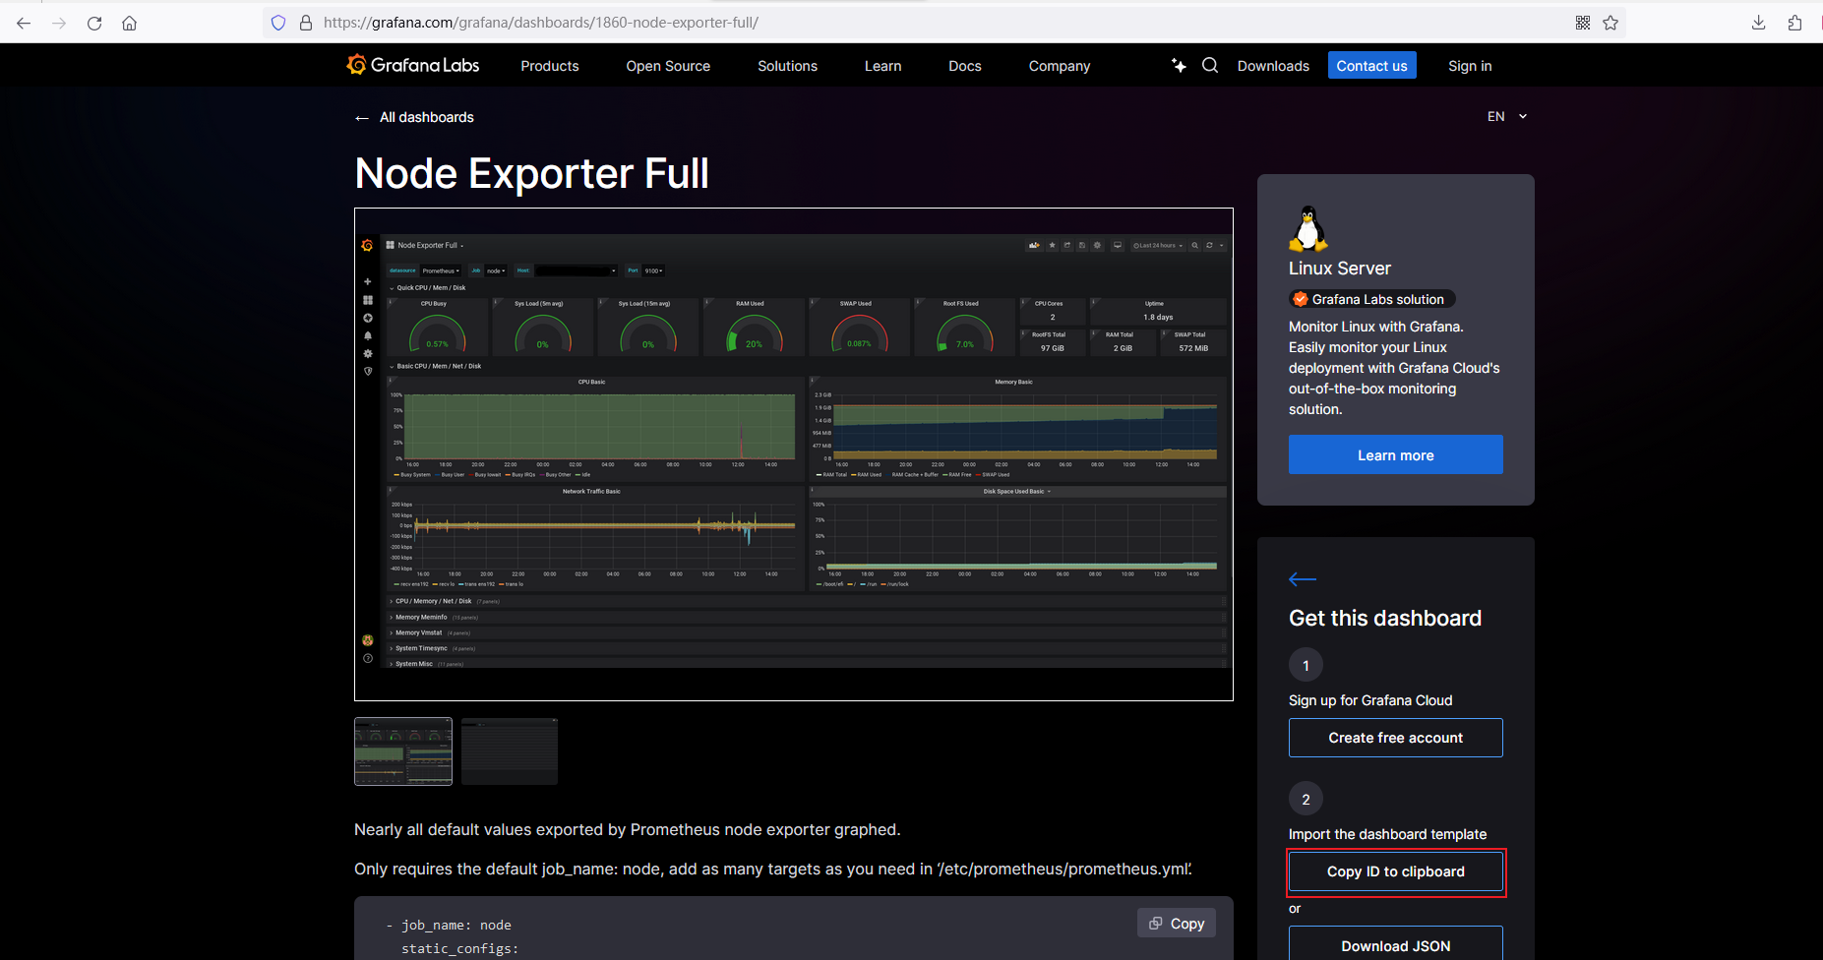Reload the page using the refresh icon
The image size is (1823, 960).
[x=94, y=23]
